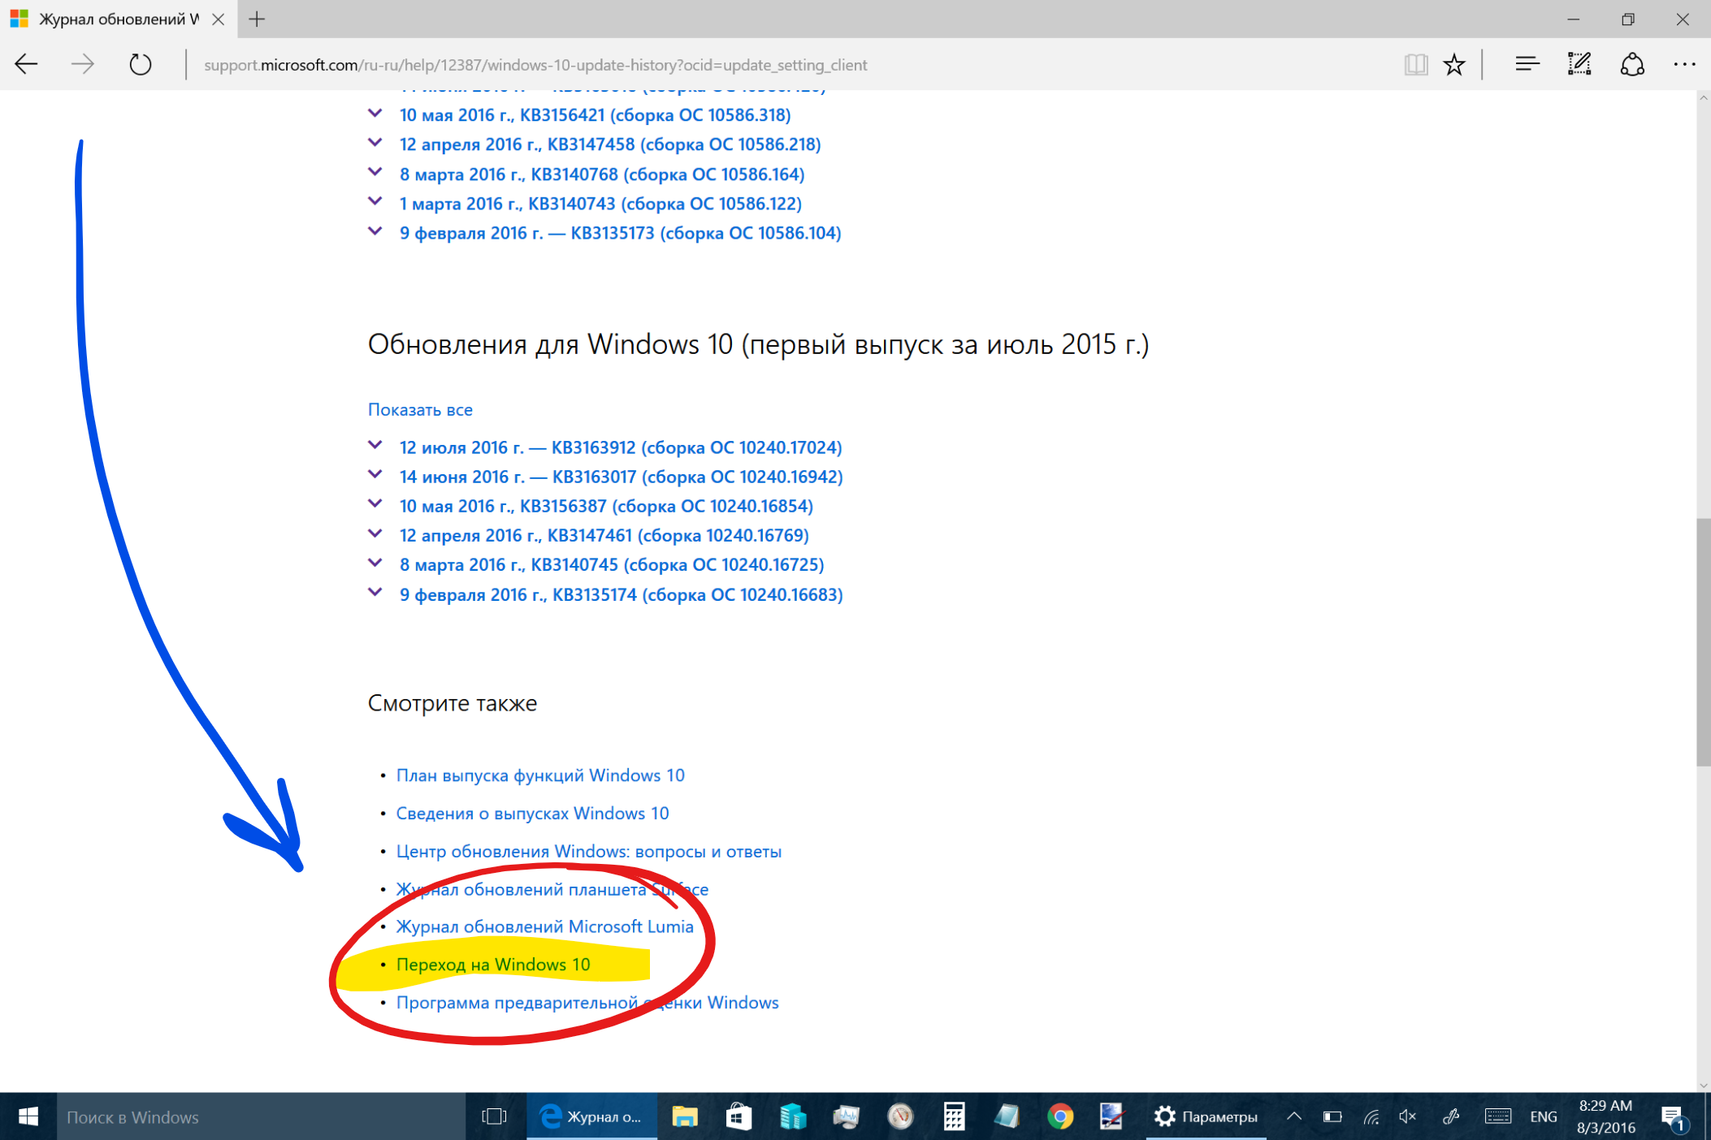Expand the 12 июля 2016 KB3163912 entry

coord(620,447)
